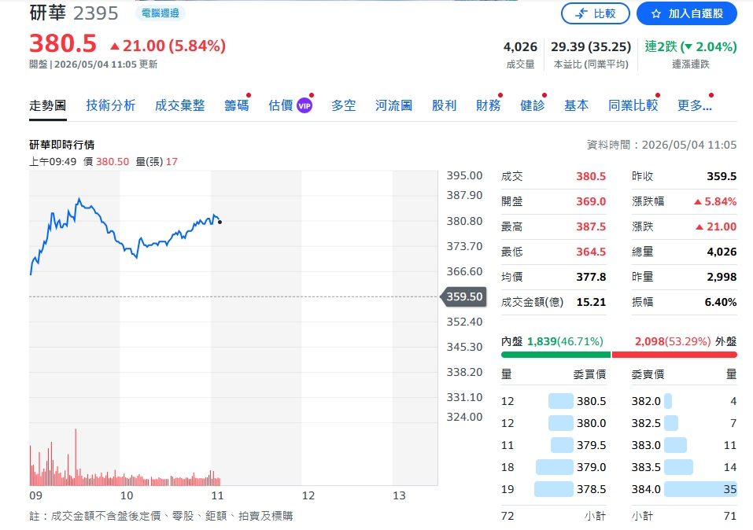Click the bid price 378.5
Viewport: 753px width, 530px height.
pos(591,489)
